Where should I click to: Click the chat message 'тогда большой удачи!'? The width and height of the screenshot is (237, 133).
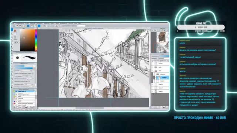point(190,57)
